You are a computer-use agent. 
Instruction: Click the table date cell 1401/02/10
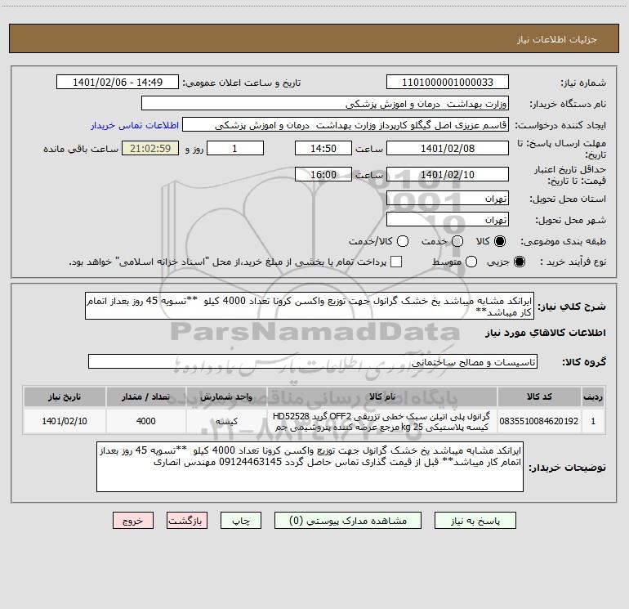(x=65, y=421)
